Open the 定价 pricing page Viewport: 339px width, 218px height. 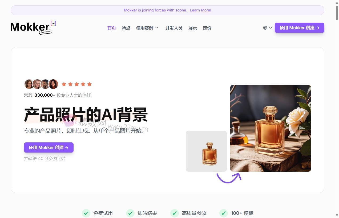[x=207, y=28]
